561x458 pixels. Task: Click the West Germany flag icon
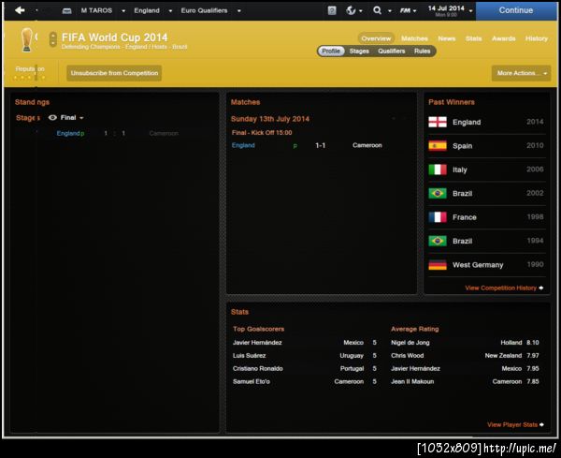click(x=438, y=264)
